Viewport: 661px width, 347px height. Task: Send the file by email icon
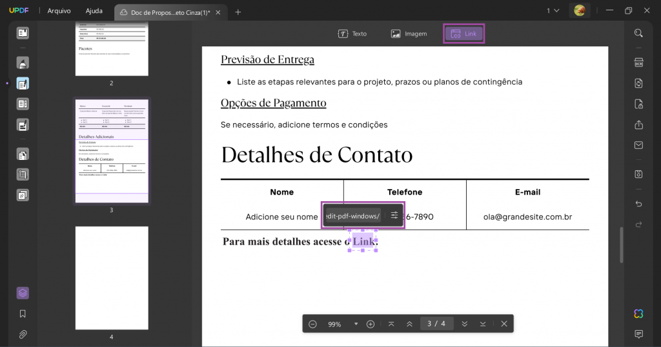pyautogui.click(x=638, y=145)
